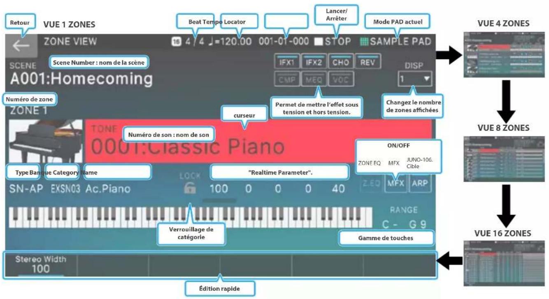
Task: Select the EXSN03 bank label
Action: [x=66, y=189]
